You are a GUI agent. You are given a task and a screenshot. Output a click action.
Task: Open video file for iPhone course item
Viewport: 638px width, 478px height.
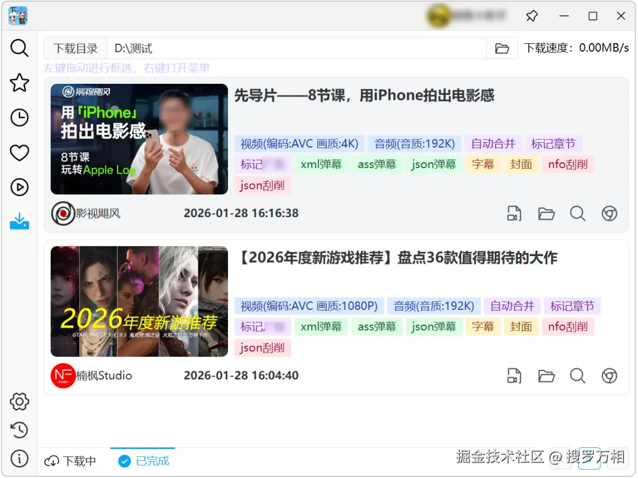[x=514, y=214]
